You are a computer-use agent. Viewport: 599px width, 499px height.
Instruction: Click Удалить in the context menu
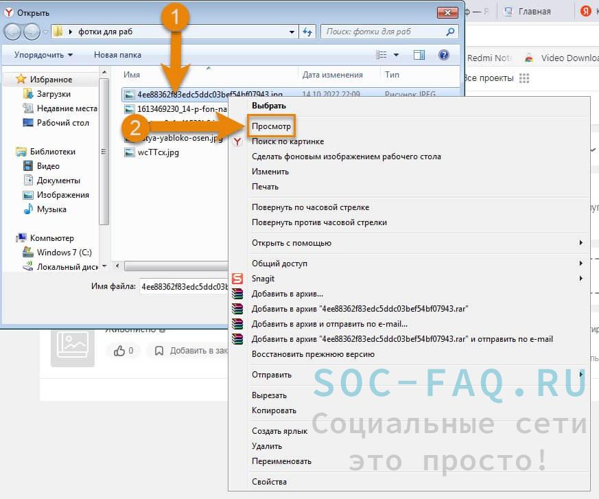pos(267,446)
